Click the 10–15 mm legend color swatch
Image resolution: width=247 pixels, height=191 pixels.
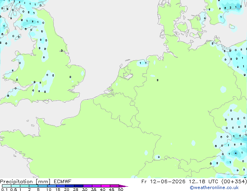51,186
